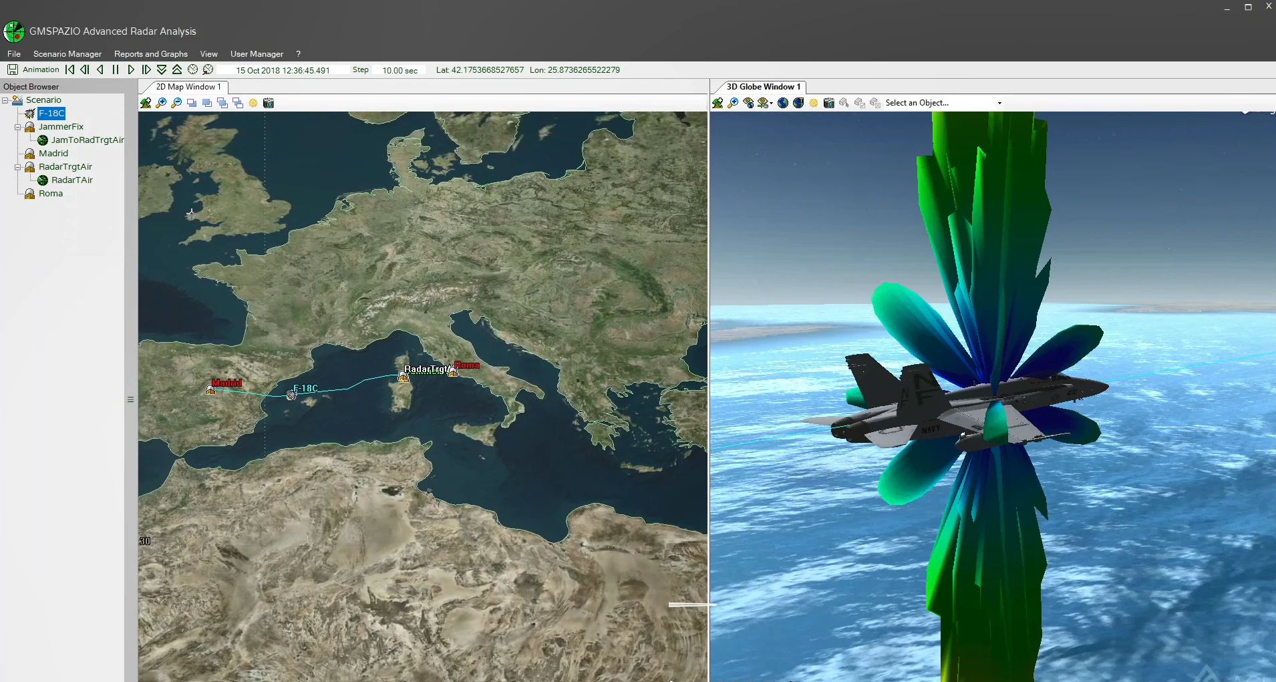Screen dimensions: 1276x682
Task: Pause the animation playback
Action: point(116,69)
